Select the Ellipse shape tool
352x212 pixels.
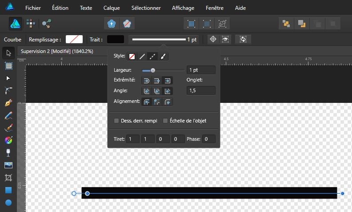pyautogui.click(x=8, y=203)
